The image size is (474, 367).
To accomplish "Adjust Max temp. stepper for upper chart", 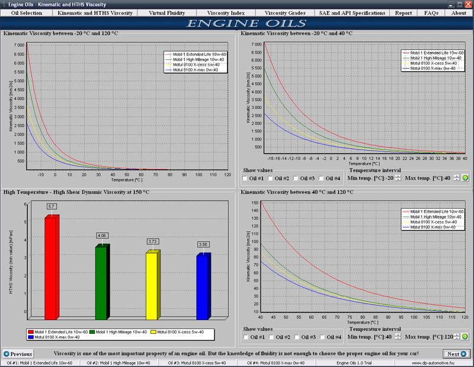I will [x=456, y=178].
